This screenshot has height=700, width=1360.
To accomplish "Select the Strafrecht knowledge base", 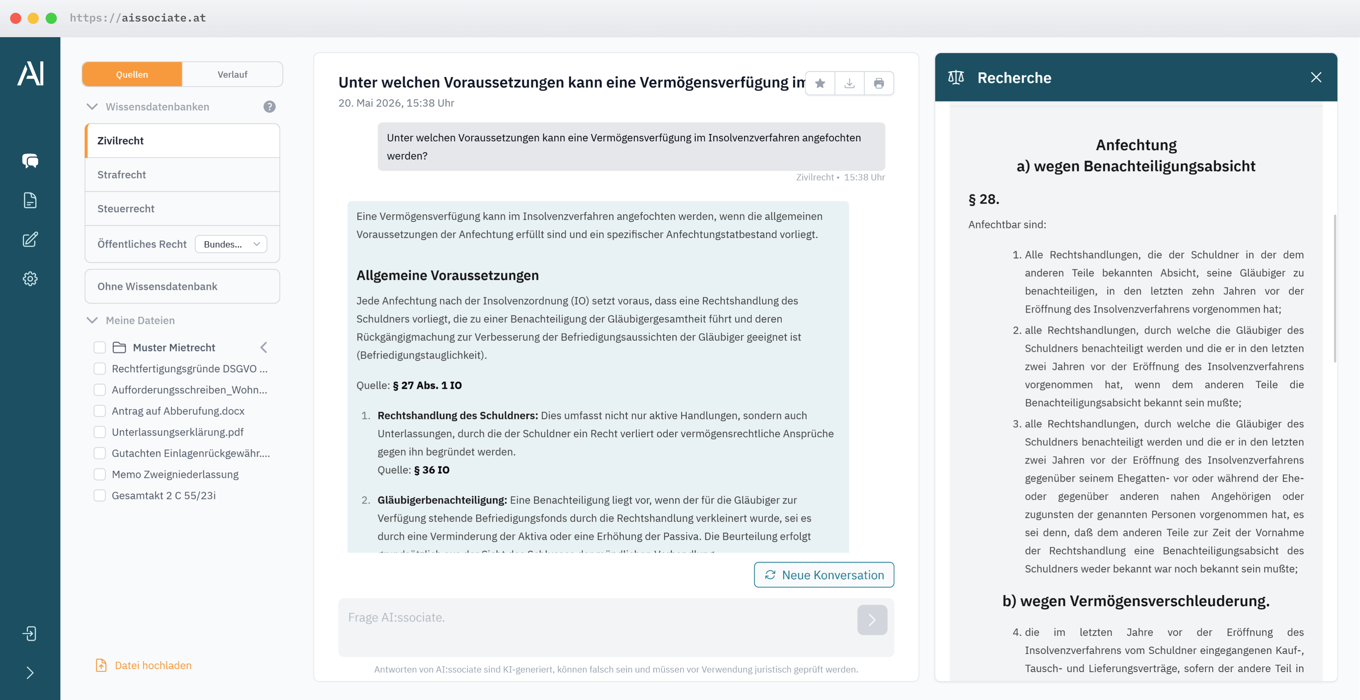I will (x=182, y=175).
